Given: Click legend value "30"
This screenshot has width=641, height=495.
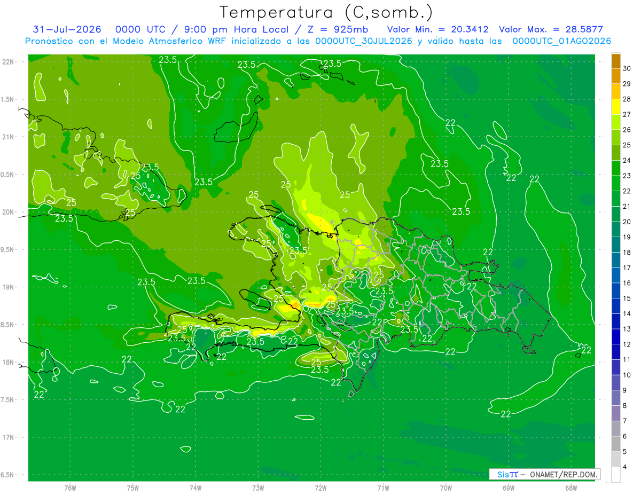Looking at the screenshot, I should pos(627,68).
